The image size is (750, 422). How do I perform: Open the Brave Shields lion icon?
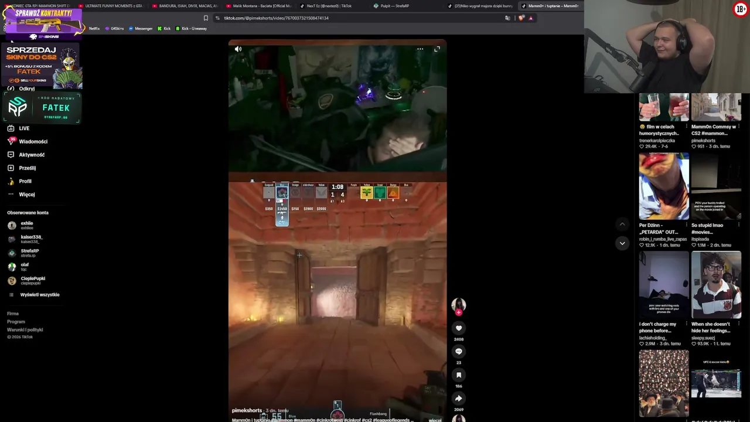[x=521, y=18]
